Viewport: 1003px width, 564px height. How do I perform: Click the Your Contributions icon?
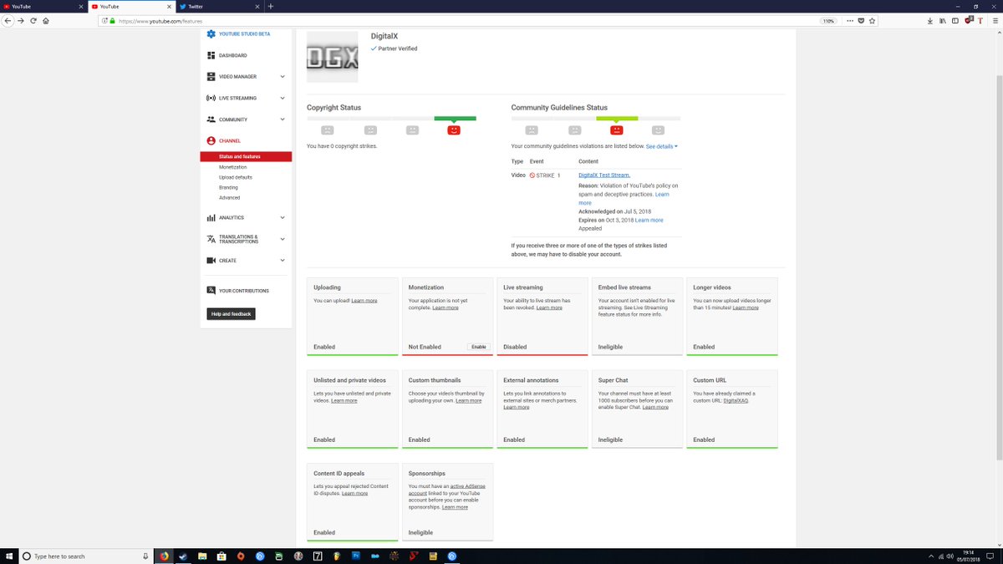[x=211, y=291]
